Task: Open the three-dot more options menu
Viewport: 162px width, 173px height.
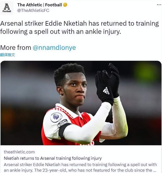Action: pyautogui.click(x=159, y=5)
